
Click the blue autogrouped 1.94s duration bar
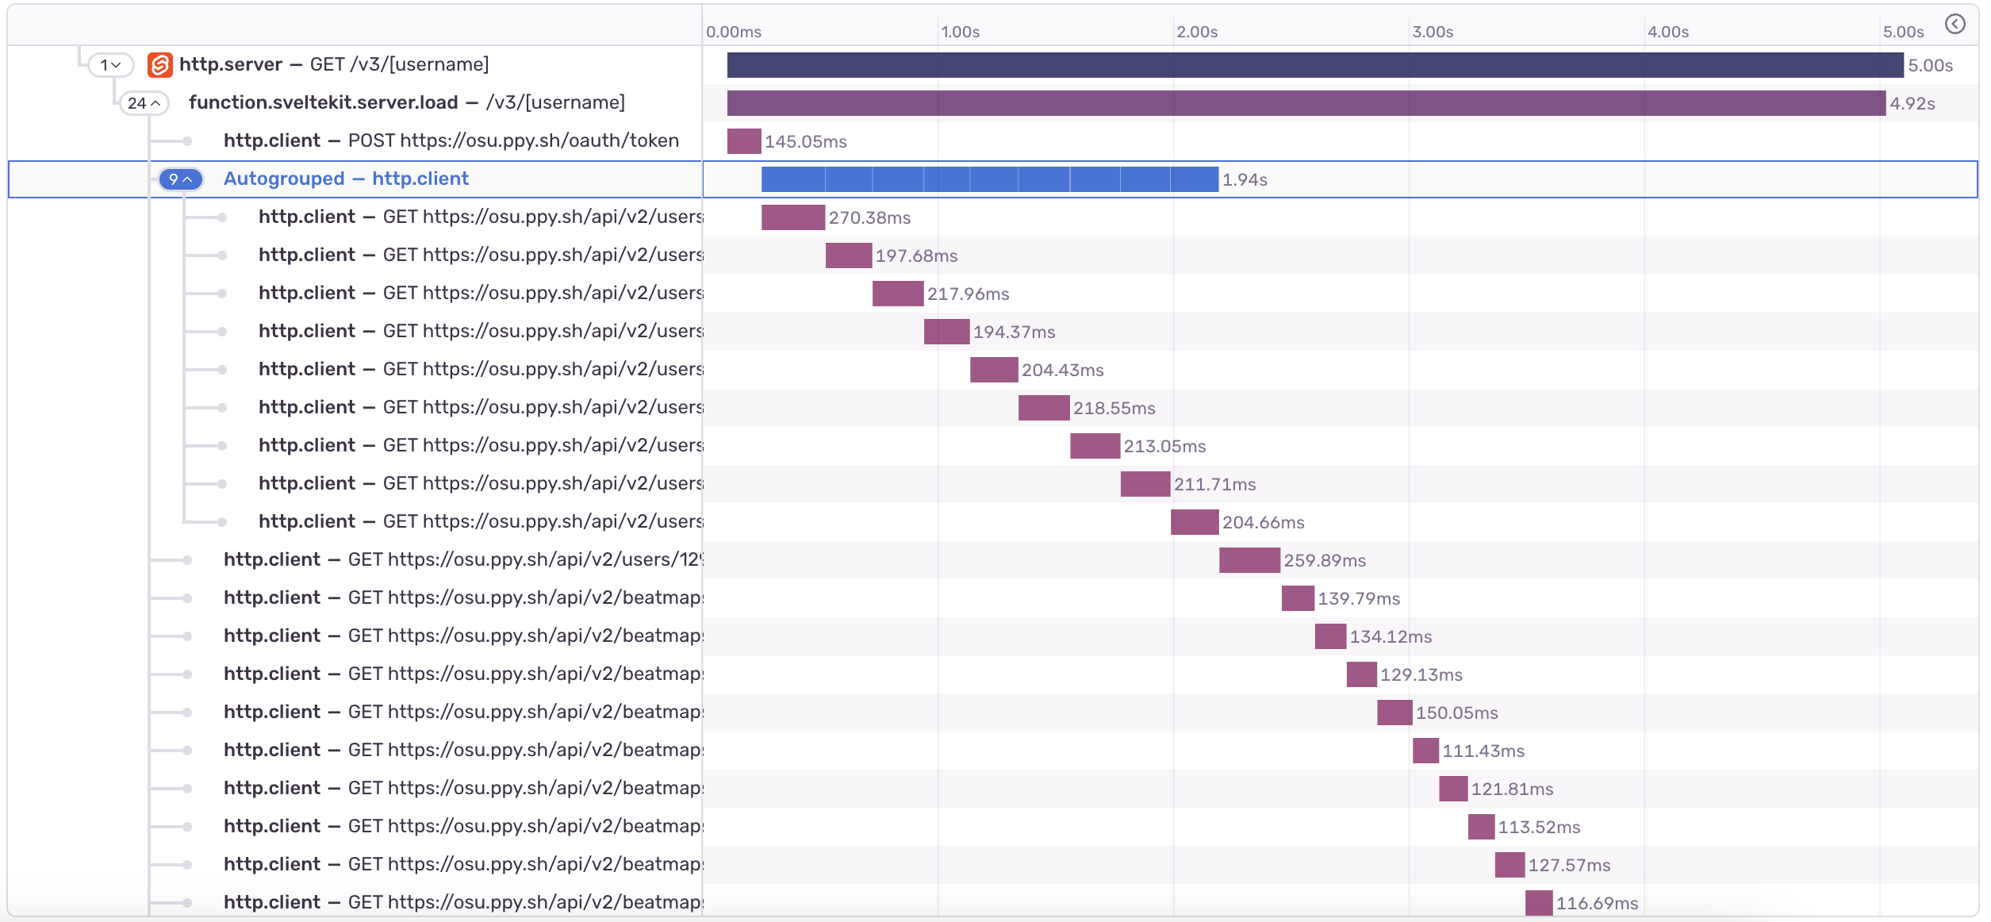click(x=989, y=179)
